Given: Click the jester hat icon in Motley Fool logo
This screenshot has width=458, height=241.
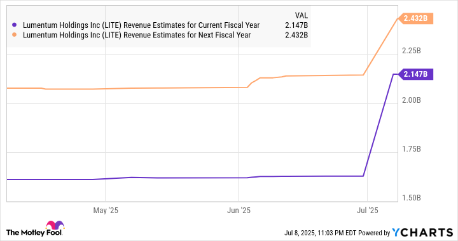Looking at the screenshot, I should point(55,225).
